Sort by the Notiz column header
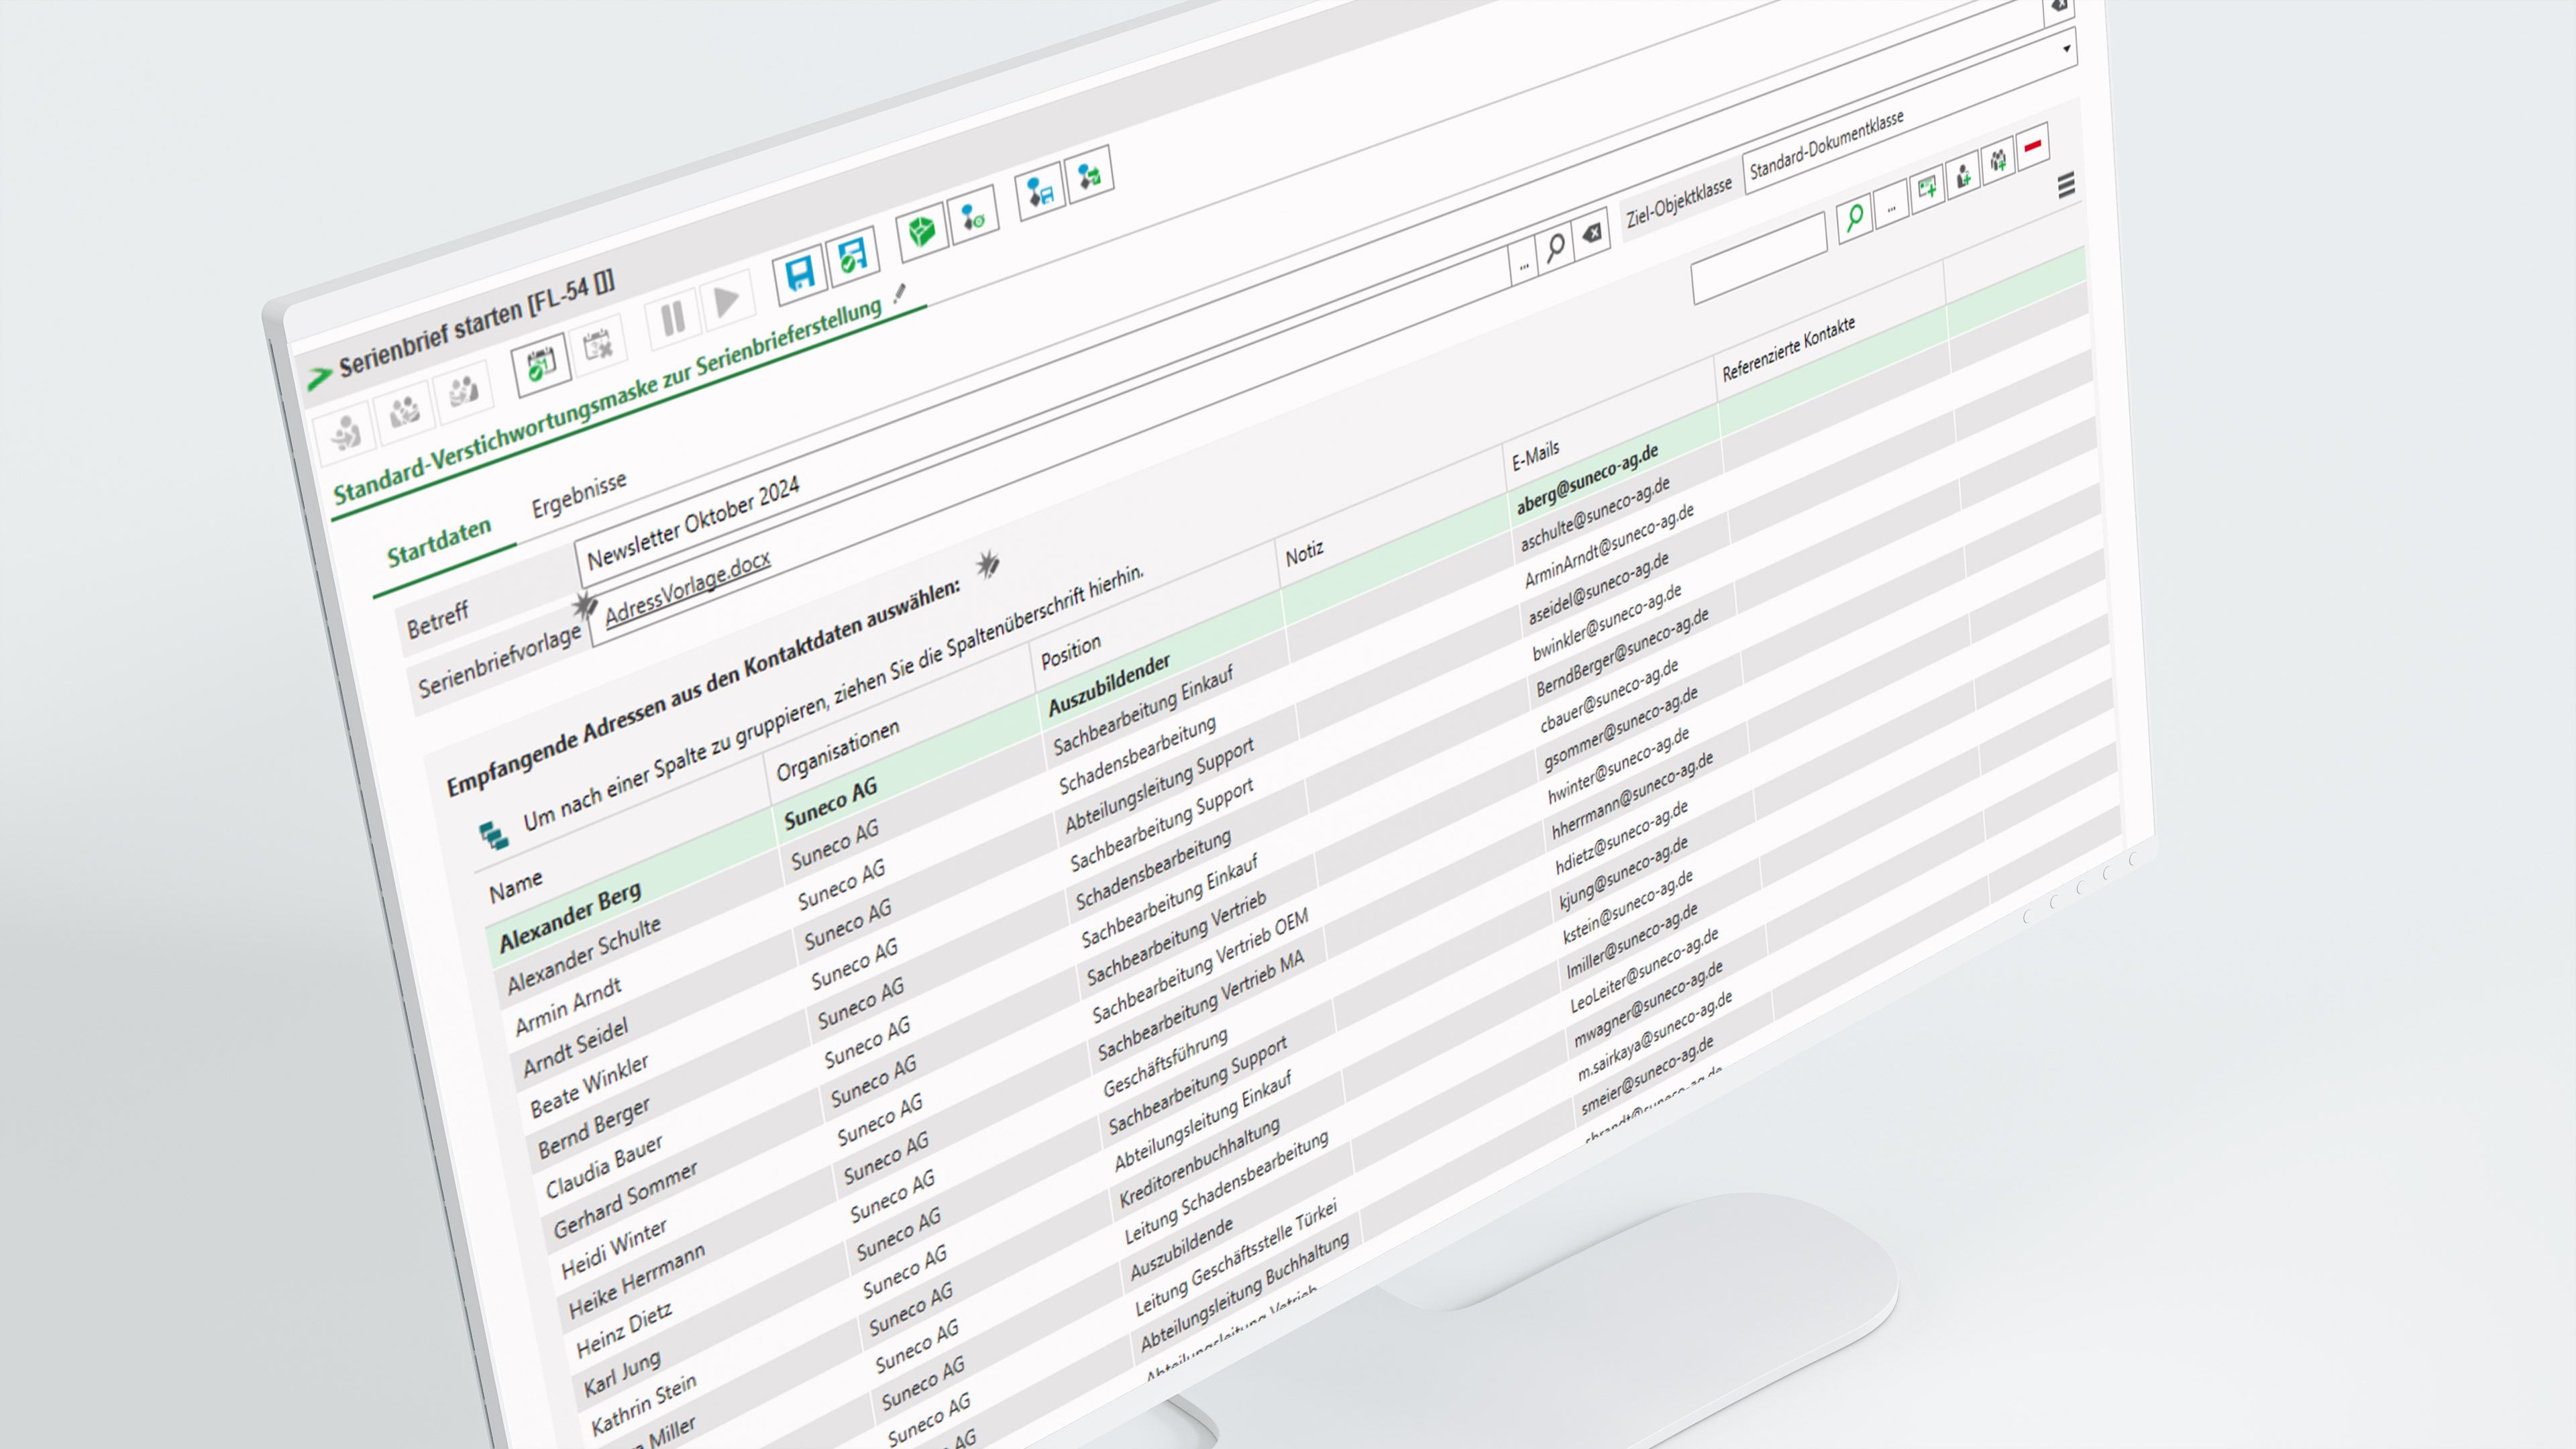The image size is (2576, 1449). (x=1304, y=553)
